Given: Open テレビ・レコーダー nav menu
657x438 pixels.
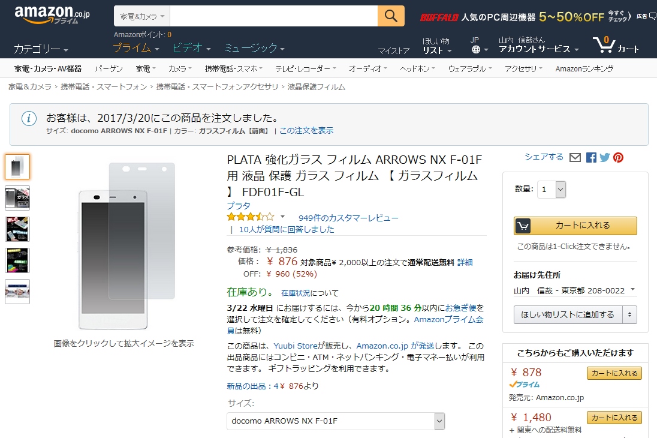Looking at the screenshot, I should (306, 69).
